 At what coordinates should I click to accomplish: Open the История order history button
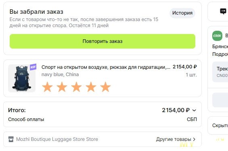pyautogui.click(x=182, y=13)
